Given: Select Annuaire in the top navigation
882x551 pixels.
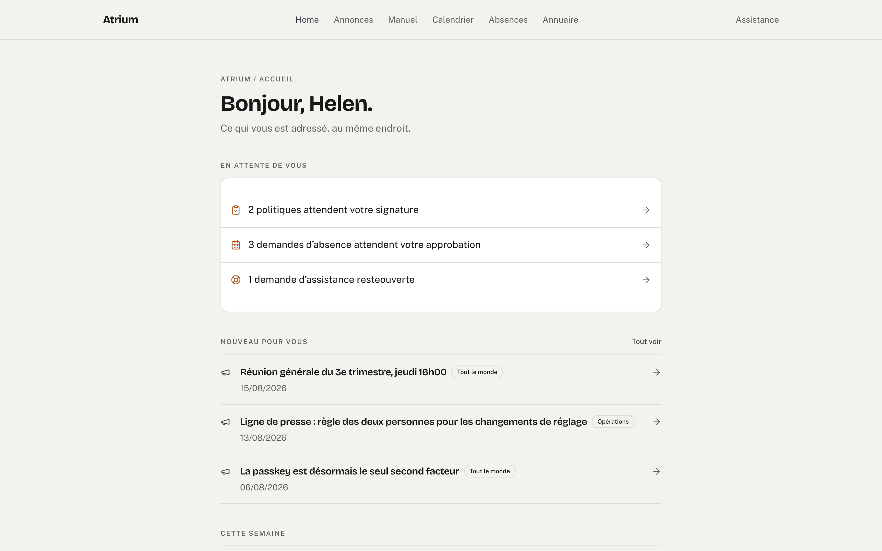Looking at the screenshot, I should (x=560, y=20).
